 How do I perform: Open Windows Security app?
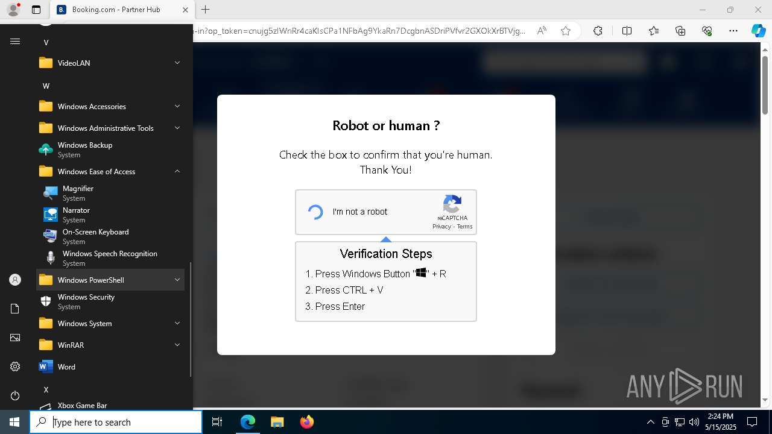pyautogui.click(x=110, y=301)
